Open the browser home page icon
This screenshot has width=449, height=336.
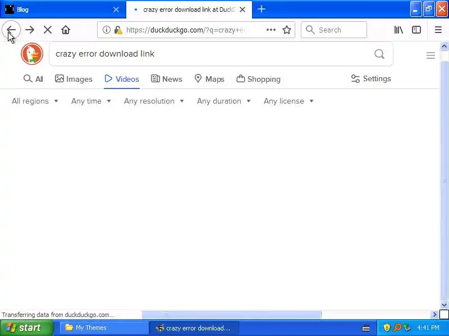click(66, 30)
